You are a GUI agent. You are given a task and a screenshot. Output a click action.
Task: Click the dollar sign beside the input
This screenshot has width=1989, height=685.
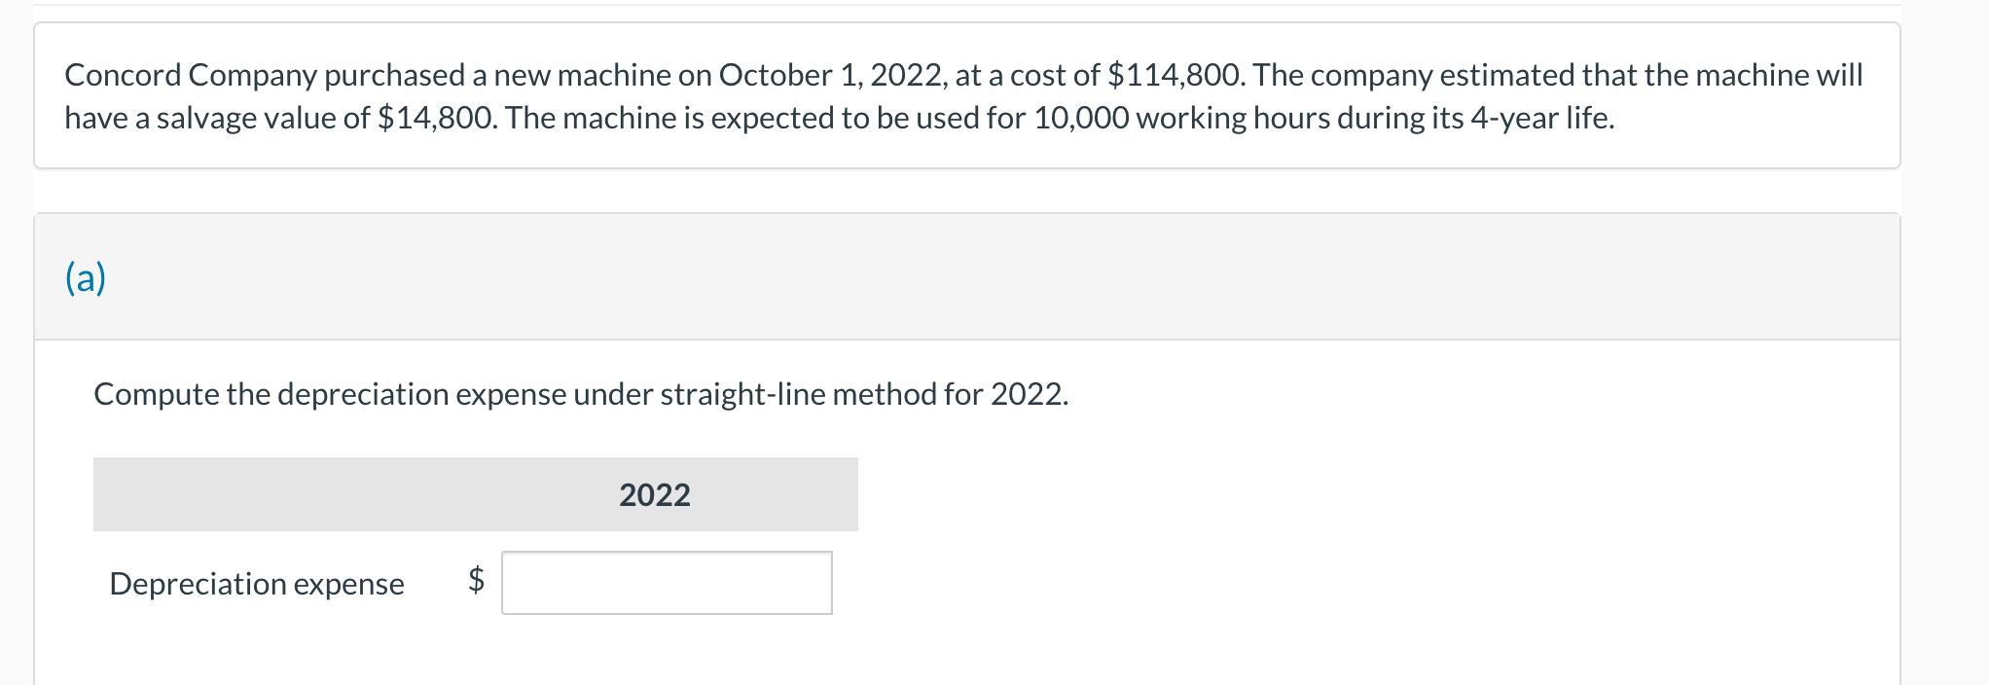click(x=476, y=580)
